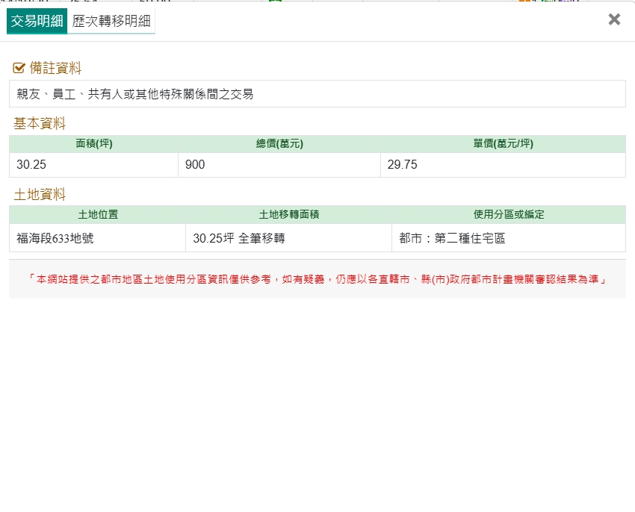Select the 備註資料 section heading
Image resolution: width=635 pixels, height=512 pixels.
click(x=55, y=69)
